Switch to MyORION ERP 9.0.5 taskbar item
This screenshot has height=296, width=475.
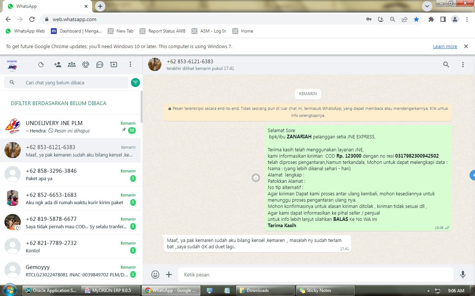tap(111, 290)
